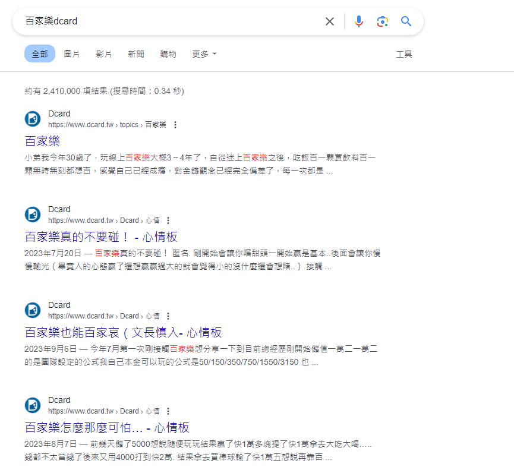The width and height of the screenshot is (514, 476).
Task: Open the 工具 search tools
Action: pyautogui.click(x=404, y=54)
